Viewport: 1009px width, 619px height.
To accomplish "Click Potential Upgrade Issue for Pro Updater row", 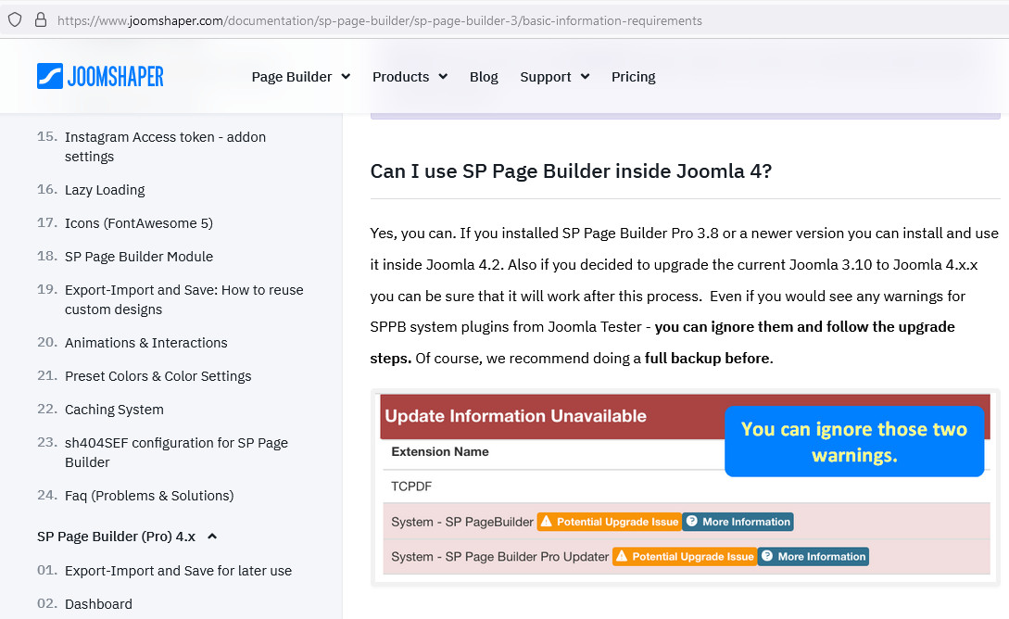I will pos(684,557).
